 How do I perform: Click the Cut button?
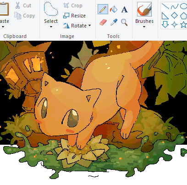[23, 5]
